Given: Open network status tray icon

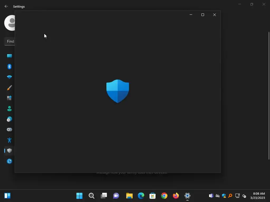Looking at the screenshot, I should [238, 196].
